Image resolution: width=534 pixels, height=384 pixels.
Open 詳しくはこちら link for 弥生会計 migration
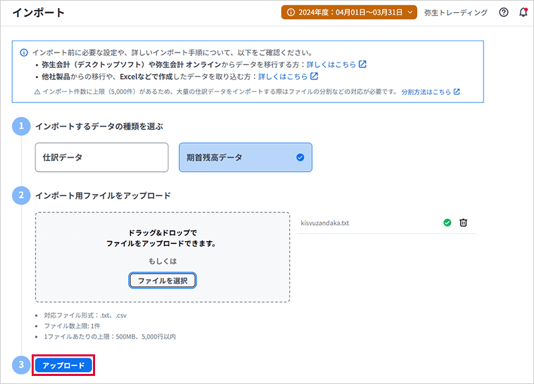[x=331, y=65]
